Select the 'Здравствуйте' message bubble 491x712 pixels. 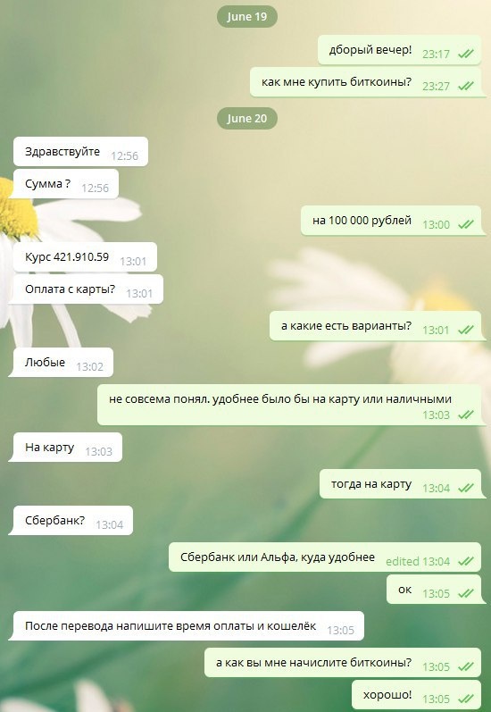click(80, 152)
